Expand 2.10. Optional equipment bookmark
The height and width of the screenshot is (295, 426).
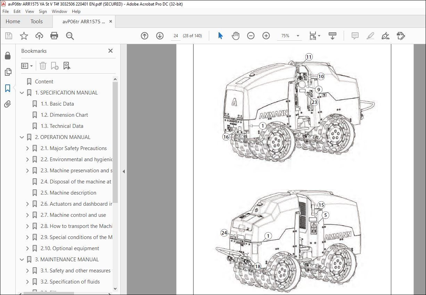(27, 248)
